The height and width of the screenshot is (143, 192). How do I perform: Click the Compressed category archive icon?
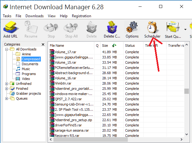pos(18,59)
